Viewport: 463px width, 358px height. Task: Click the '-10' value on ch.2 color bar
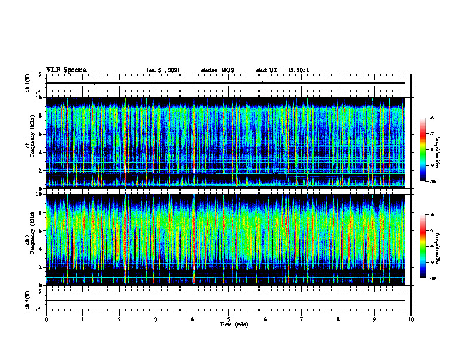click(432, 278)
